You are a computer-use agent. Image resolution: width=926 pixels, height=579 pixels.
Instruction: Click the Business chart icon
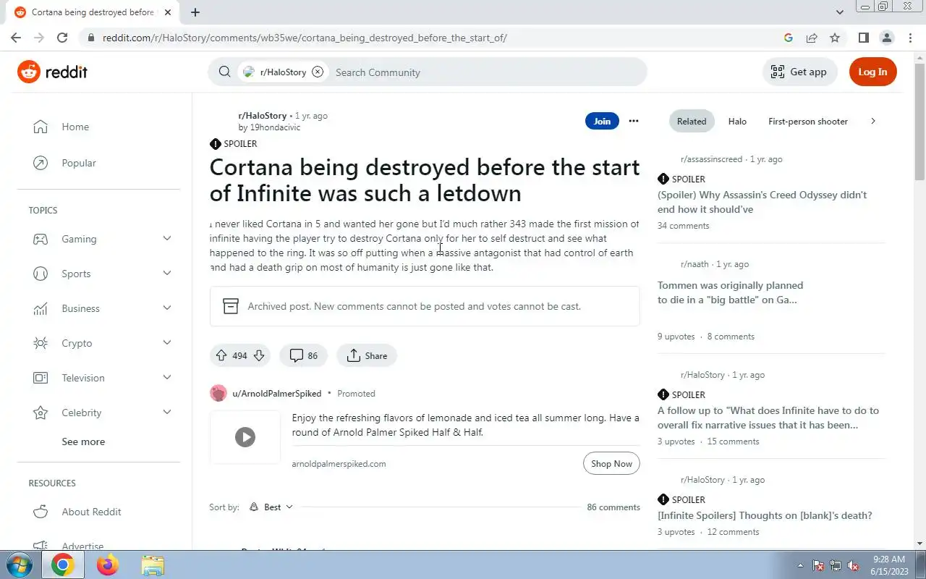pos(41,308)
